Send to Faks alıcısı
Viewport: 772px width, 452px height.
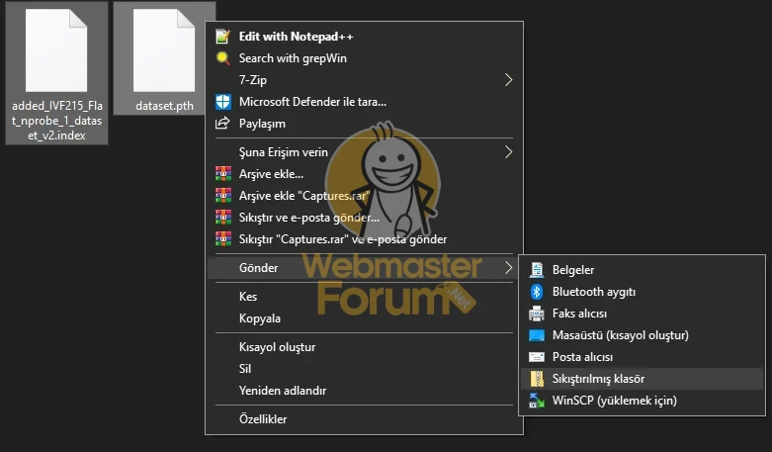point(642,314)
